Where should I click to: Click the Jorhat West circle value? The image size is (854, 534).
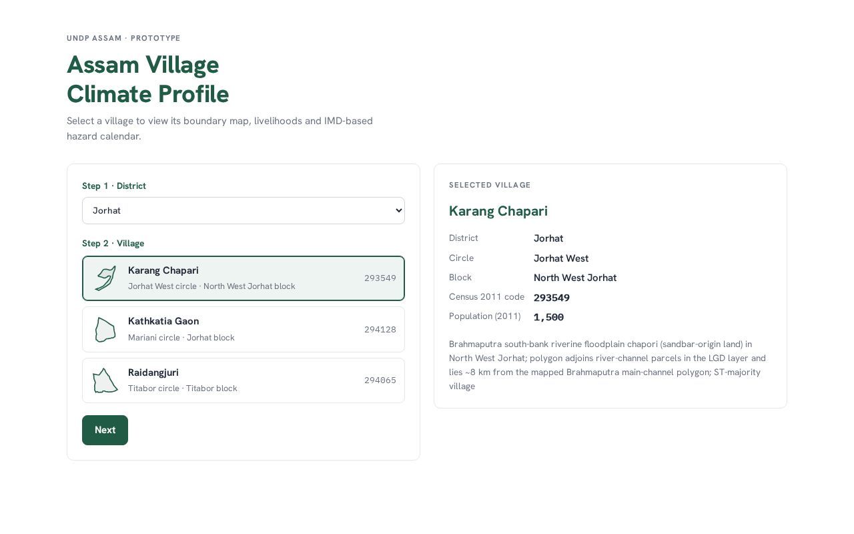(561, 258)
